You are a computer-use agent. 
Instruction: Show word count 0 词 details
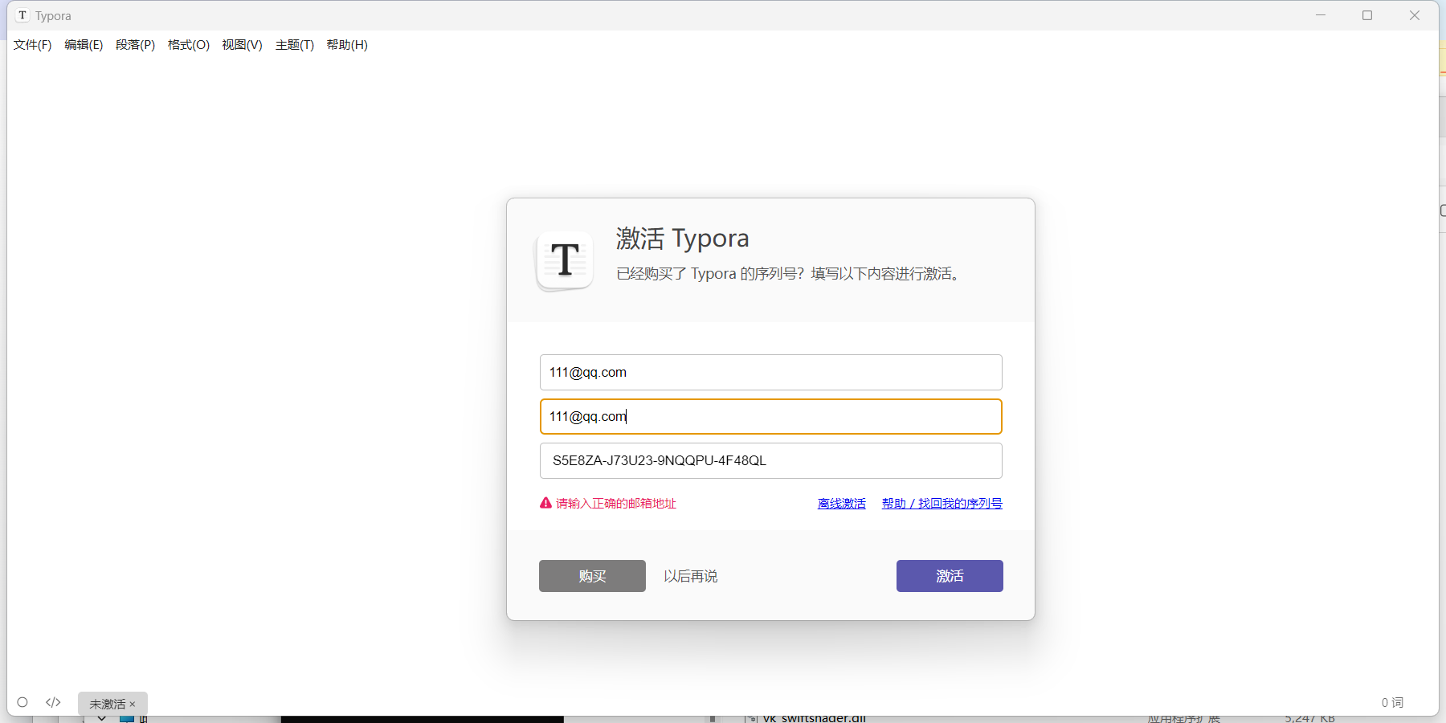[x=1392, y=702]
